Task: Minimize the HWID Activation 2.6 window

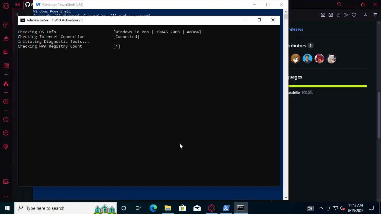Action: click(x=246, y=20)
